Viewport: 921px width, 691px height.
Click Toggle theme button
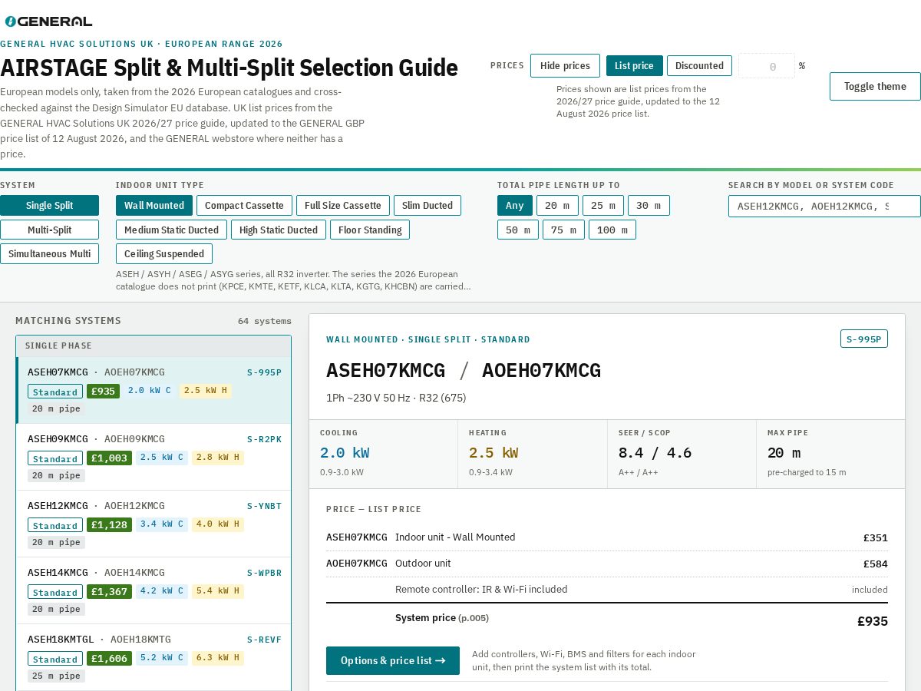coord(875,86)
